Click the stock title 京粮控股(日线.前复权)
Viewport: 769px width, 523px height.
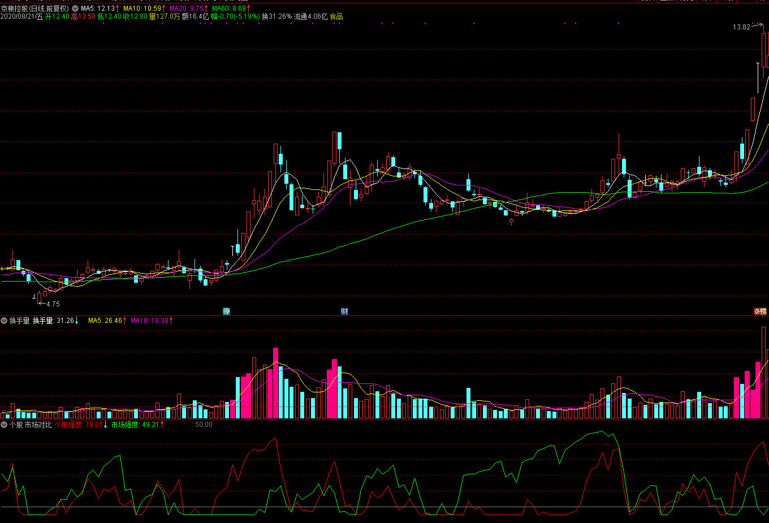35,8
